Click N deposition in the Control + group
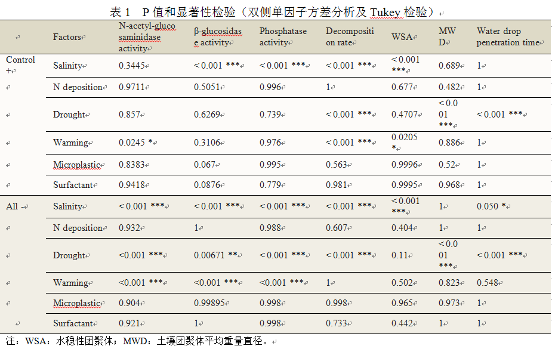The image size is (552, 349). pos(78,87)
